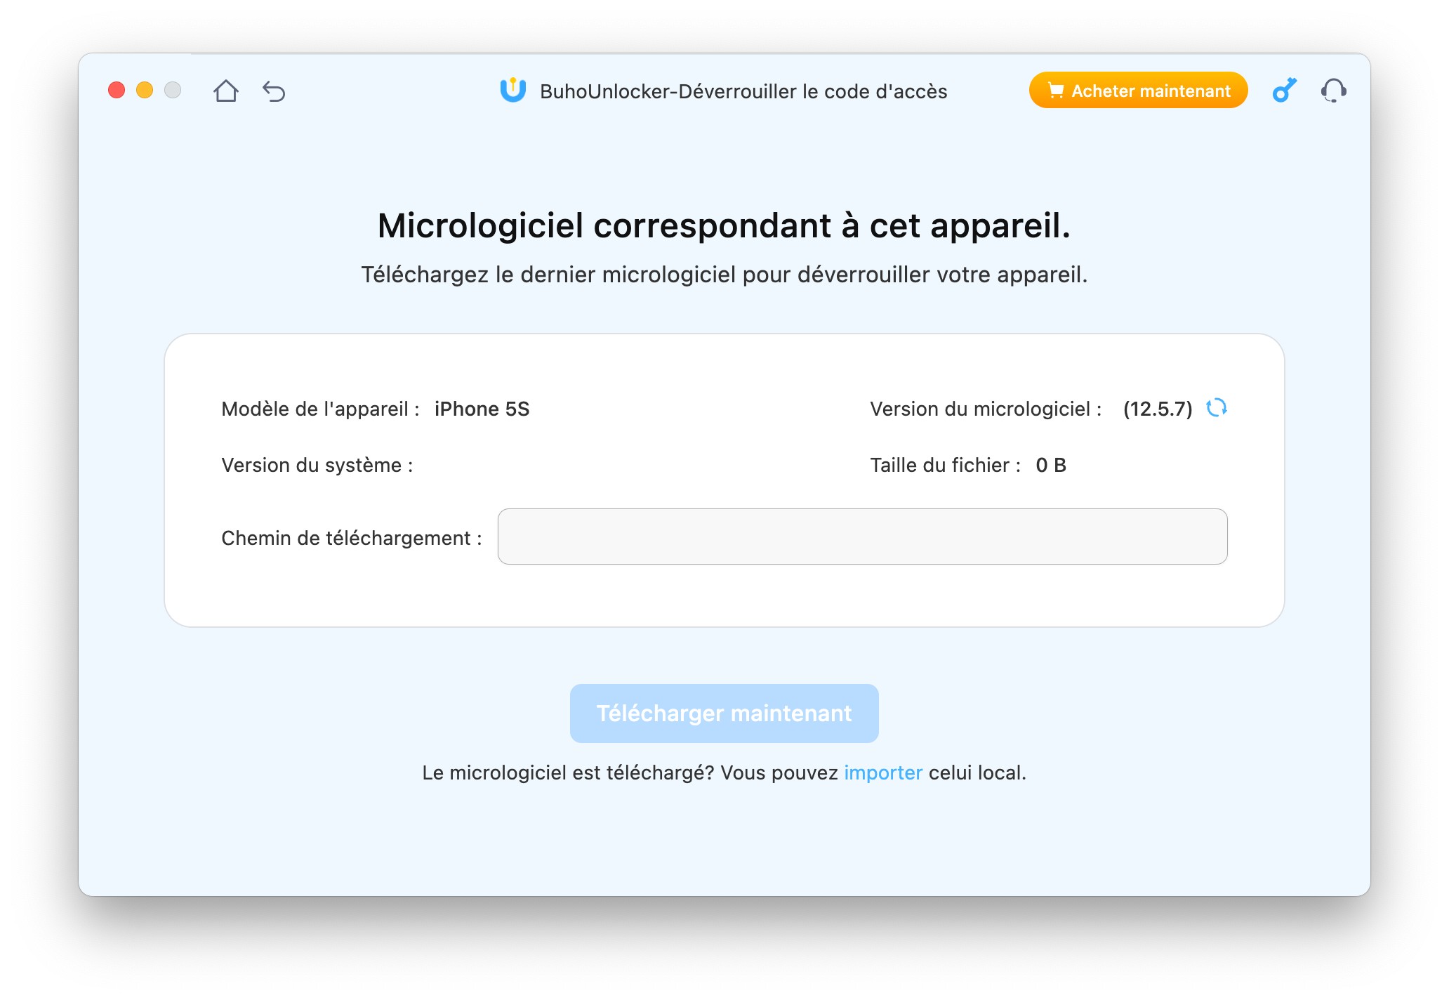This screenshot has height=1000, width=1449.
Task: Select the iPhone 5S model text
Action: click(x=482, y=409)
